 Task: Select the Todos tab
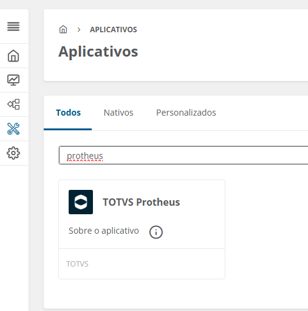click(x=68, y=113)
